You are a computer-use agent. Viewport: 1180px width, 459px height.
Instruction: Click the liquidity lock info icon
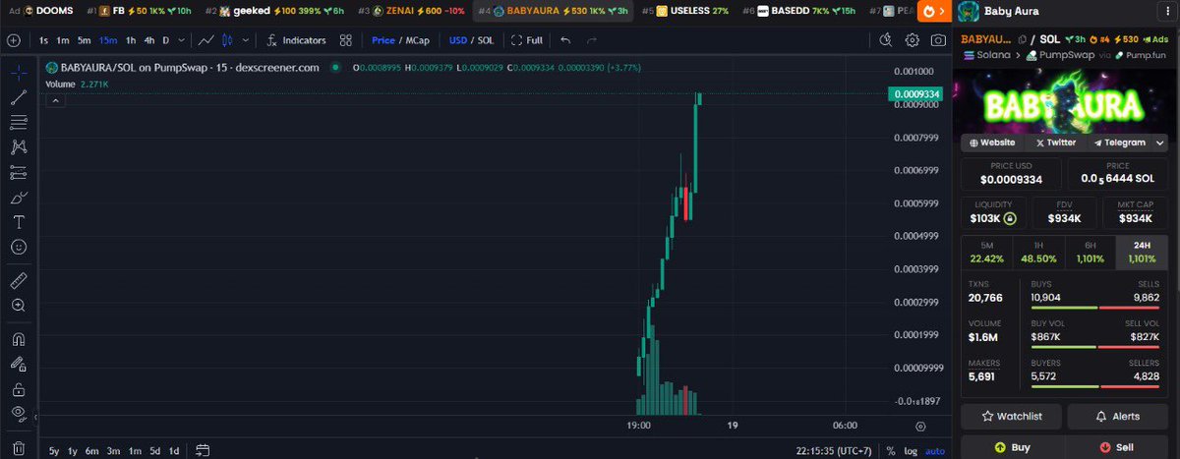tap(1009, 218)
